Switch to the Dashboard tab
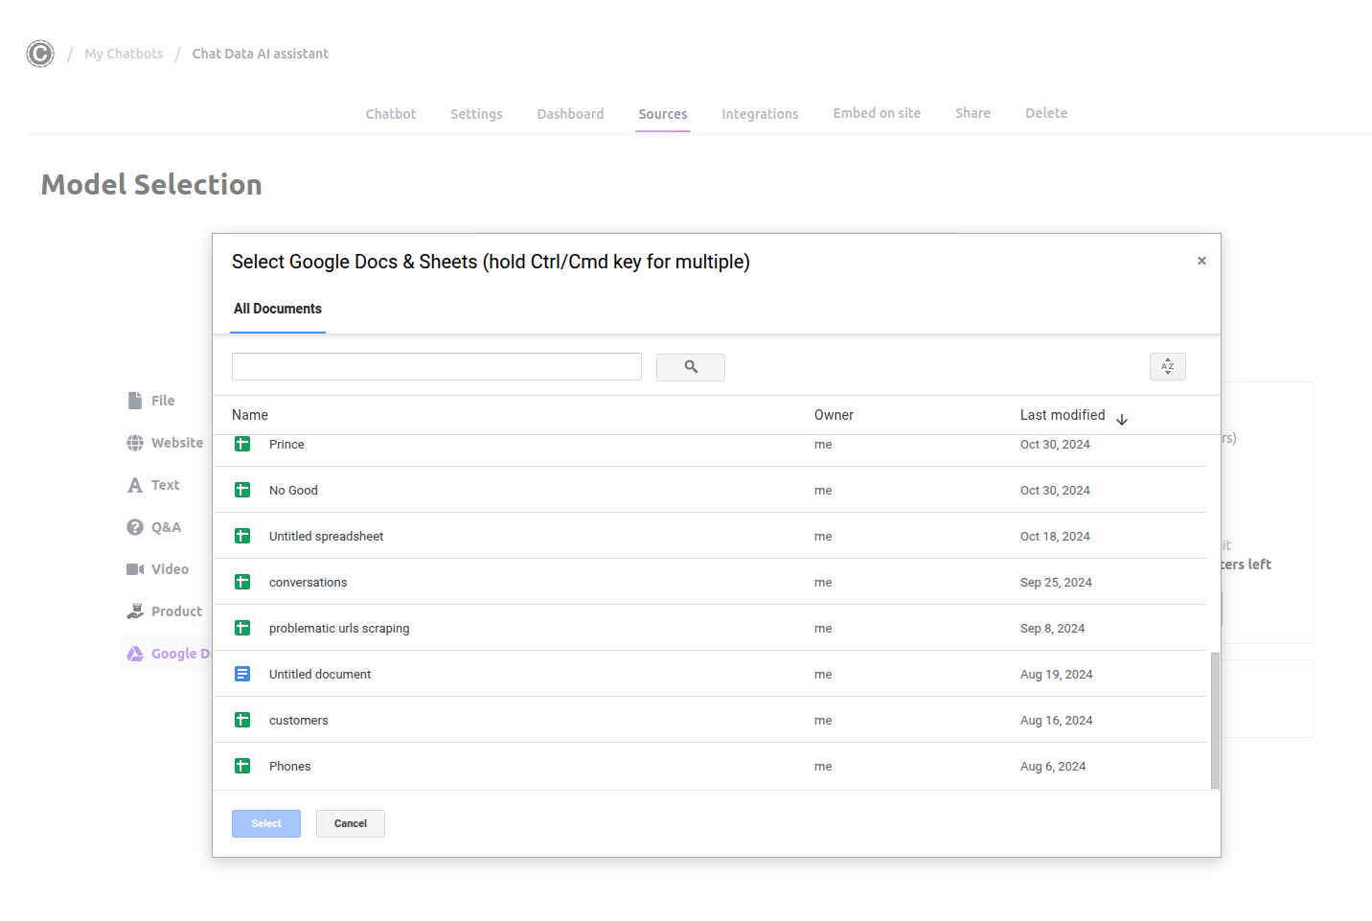 tap(570, 113)
